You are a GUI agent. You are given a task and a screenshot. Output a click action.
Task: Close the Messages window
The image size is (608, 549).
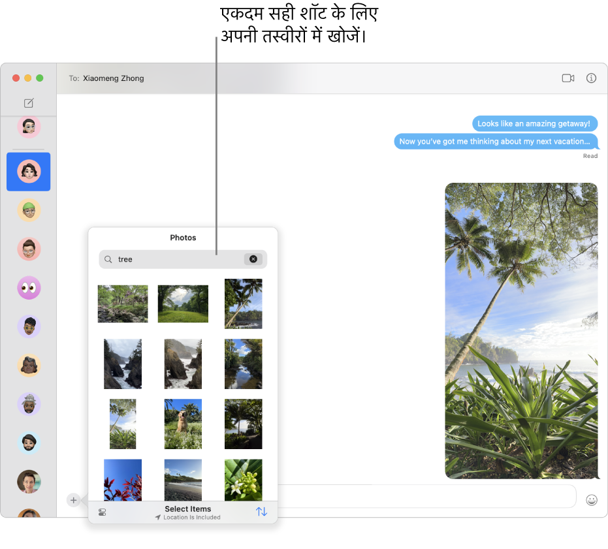point(16,78)
